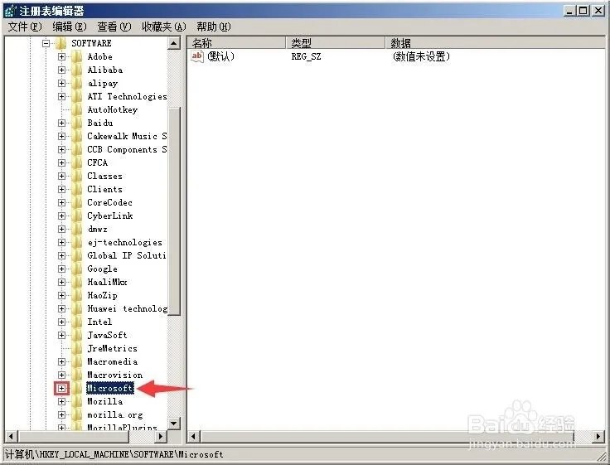
Task: Click the HaaliMkx folder icon
Action: pos(77,282)
